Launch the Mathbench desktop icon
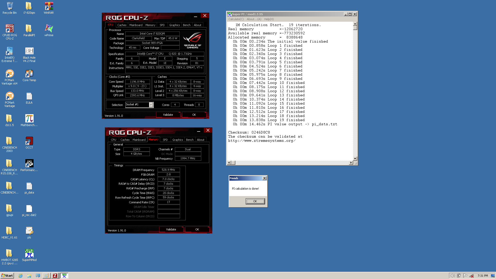 29,120
